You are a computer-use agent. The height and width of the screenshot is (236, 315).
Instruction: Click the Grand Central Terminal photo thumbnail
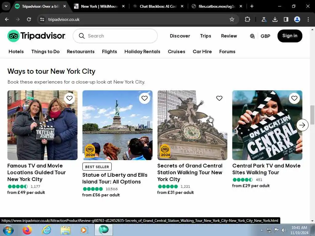[192, 125]
